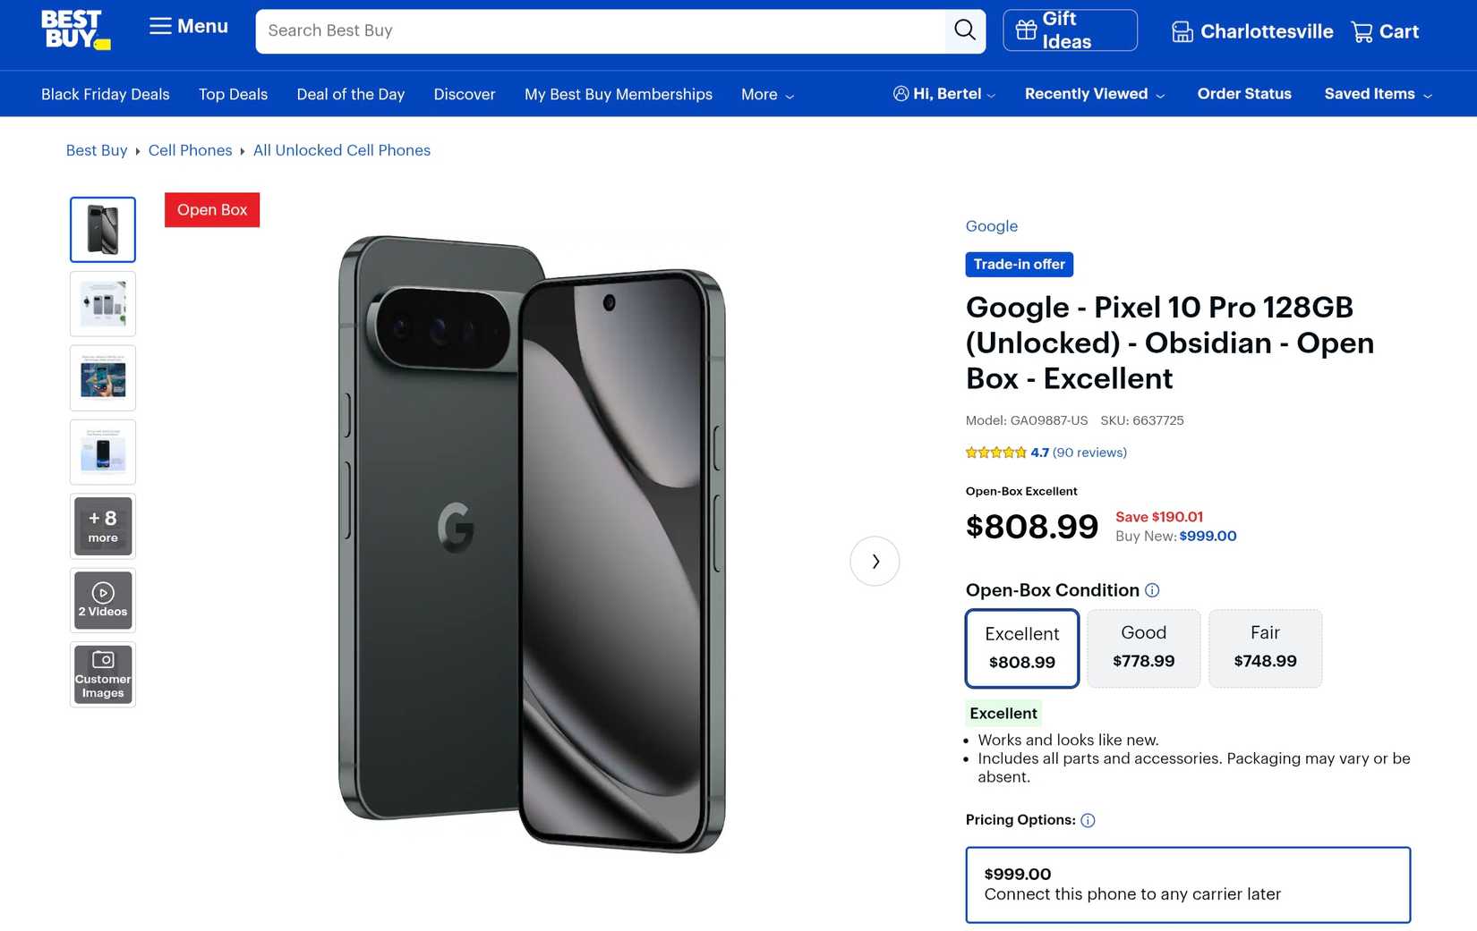This screenshot has width=1477, height=931.
Task: Click the Cell Phones breadcrumb link
Action: [190, 150]
